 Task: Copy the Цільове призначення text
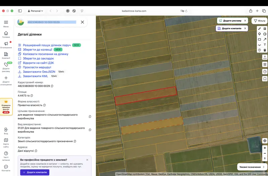90,117
